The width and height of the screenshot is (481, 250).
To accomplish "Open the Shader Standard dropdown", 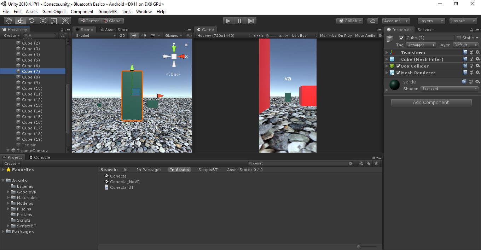I will pyautogui.click(x=450, y=89).
